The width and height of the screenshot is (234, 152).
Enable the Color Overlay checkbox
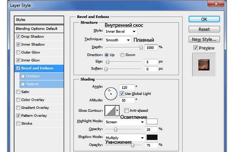tap(18, 100)
